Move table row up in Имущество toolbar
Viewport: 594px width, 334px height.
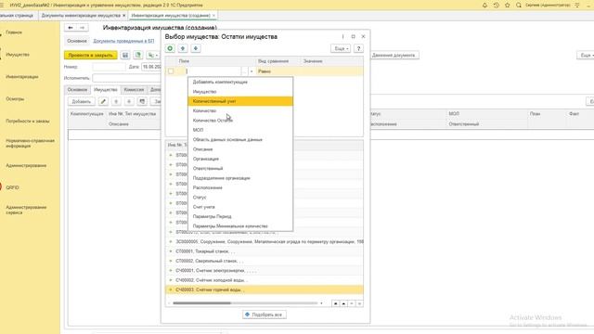[x=116, y=101]
